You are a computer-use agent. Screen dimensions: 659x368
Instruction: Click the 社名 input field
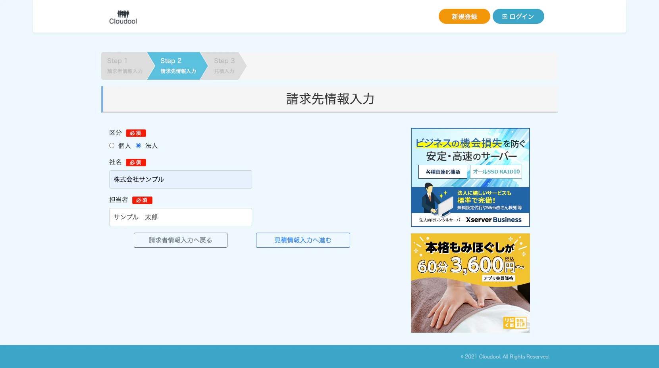[181, 179]
